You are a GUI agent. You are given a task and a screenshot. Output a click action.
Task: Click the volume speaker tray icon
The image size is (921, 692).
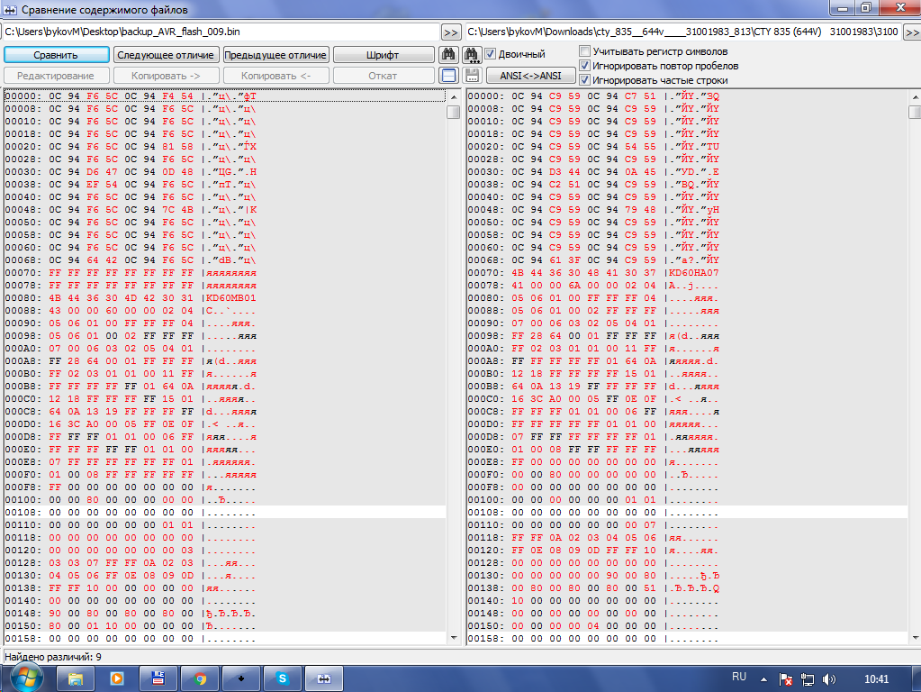pos(828,678)
